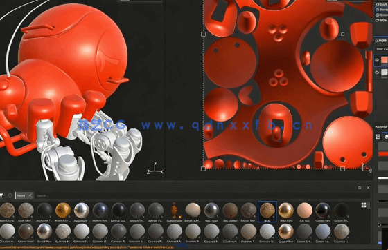The height and width of the screenshot is (250, 388).
Task: Click the red base color swatch in Properties
Action: click(x=383, y=154)
